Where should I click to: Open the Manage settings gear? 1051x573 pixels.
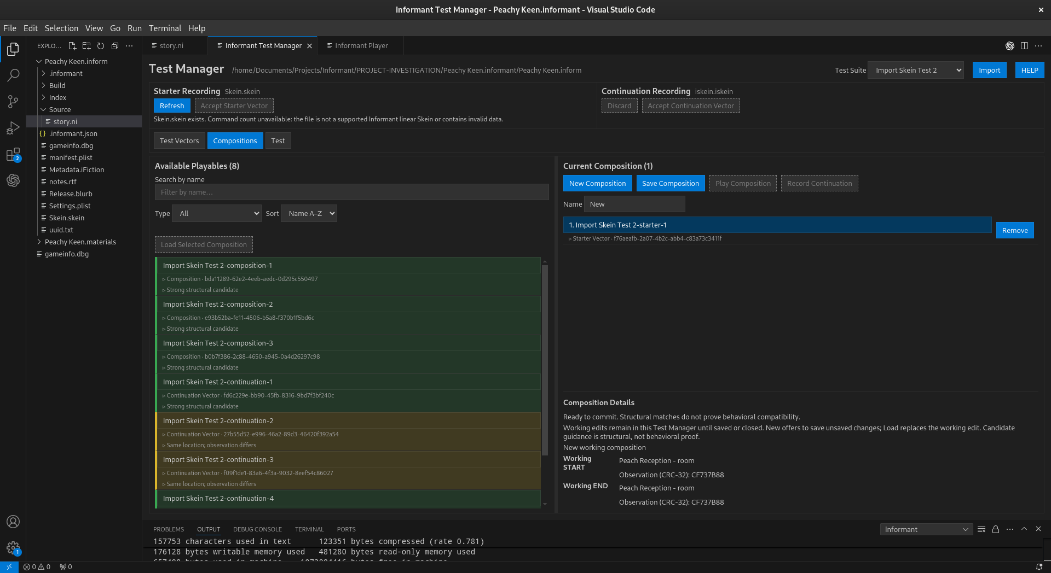(x=13, y=548)
